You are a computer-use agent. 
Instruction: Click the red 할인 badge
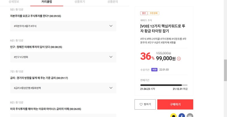pos(144,13)
